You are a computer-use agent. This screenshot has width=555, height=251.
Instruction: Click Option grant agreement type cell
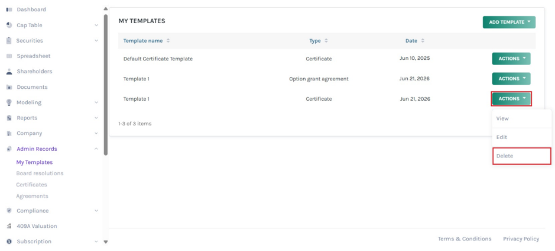[319, 79]
